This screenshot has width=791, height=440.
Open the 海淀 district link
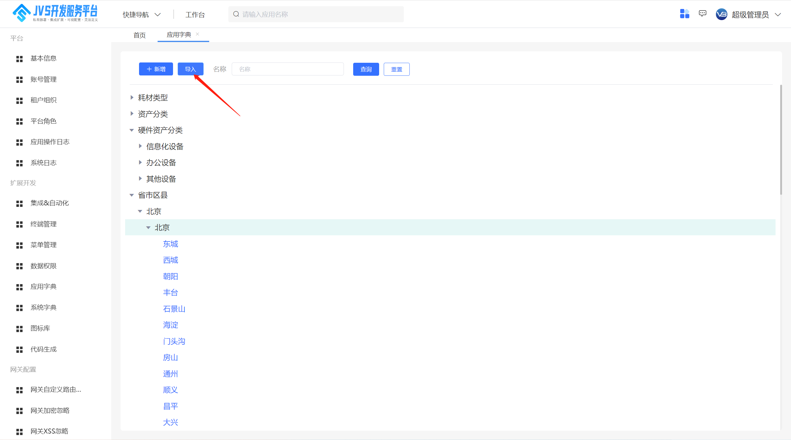point(171,325)
